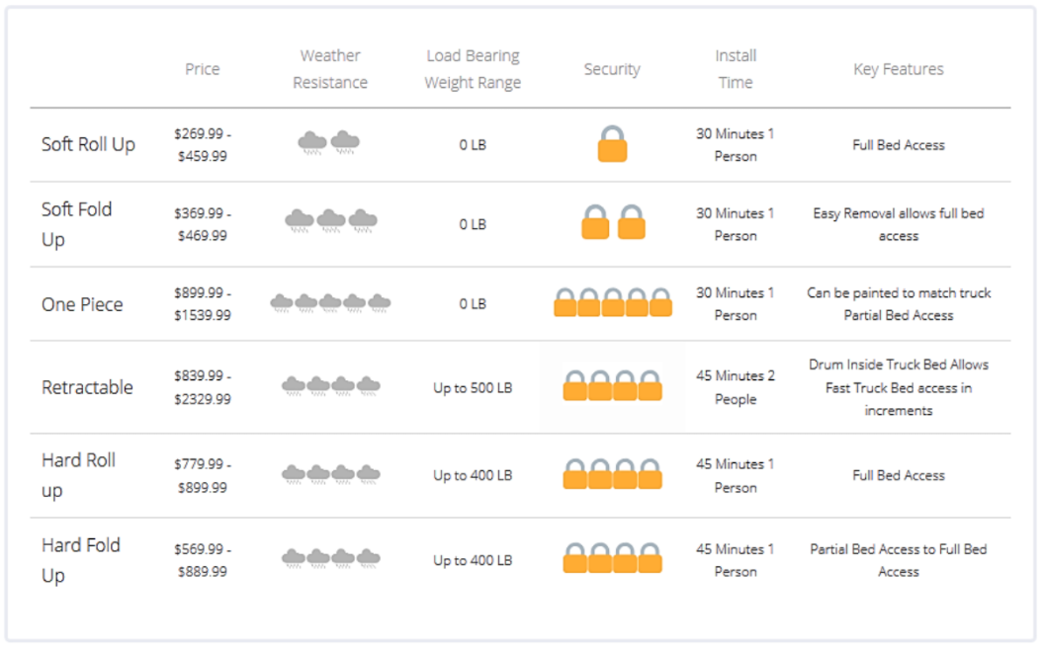Click the clouds in Hard Roll up row
Image resolution: width=1043 pixels, height=650 pixels.
tap(330, 474)
